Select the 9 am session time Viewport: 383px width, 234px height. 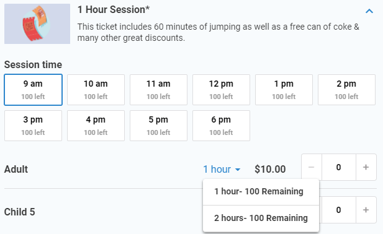[x=34, y=90]
